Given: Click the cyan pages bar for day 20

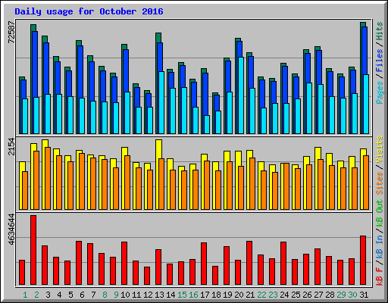Looking at the screenshot, I should tap(241, 95).
